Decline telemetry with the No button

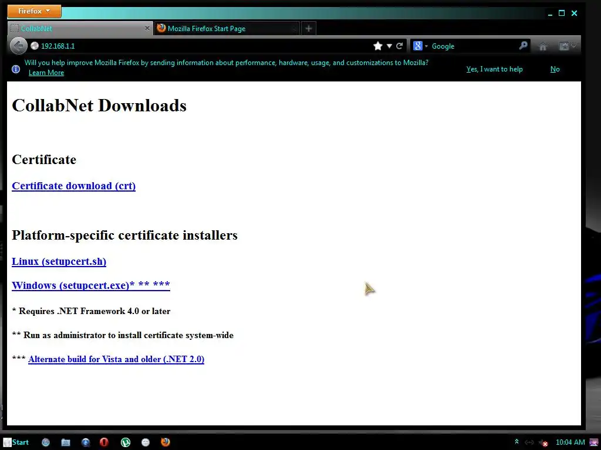pos(555,69)
